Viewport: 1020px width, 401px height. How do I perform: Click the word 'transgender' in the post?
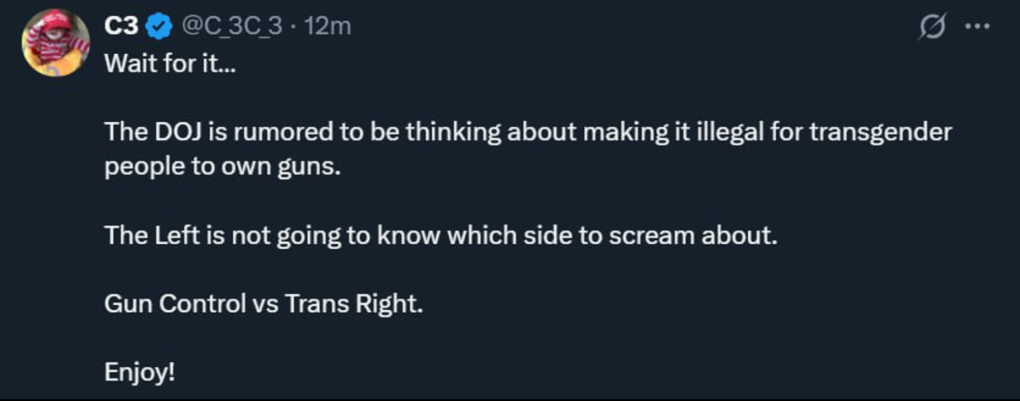point(880,132)
